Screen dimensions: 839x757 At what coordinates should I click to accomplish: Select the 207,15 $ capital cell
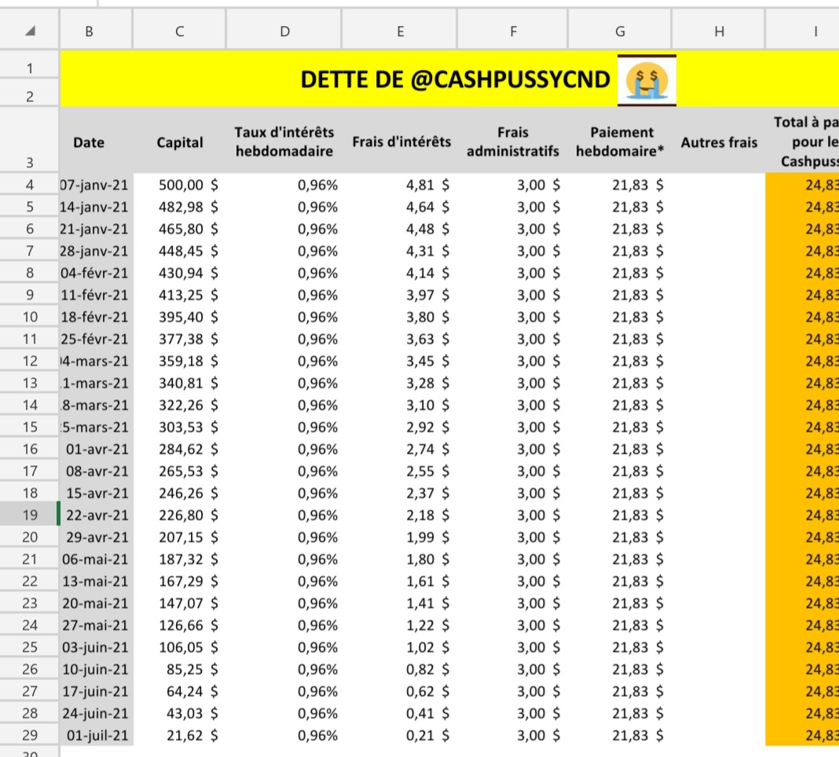(x=180, y=537)
